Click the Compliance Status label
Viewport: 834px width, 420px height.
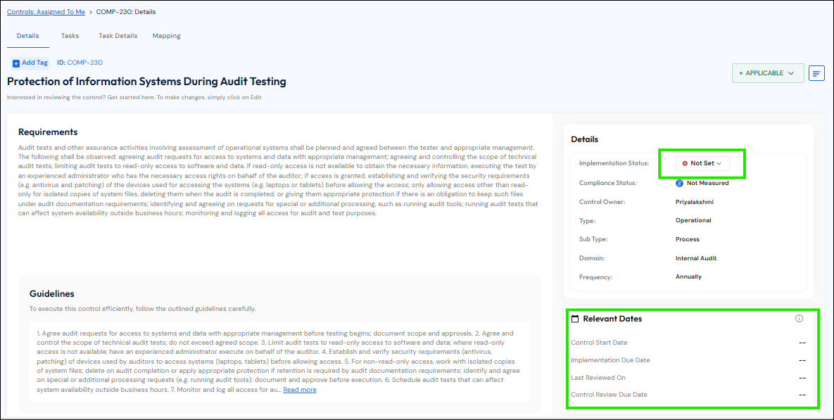(x=608, y=183)
